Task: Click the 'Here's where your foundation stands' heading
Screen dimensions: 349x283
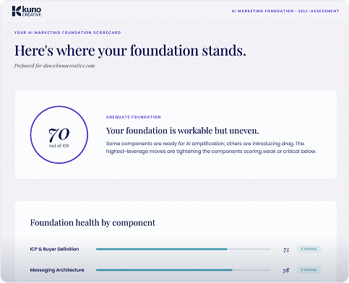Action: tap(130, 51)
